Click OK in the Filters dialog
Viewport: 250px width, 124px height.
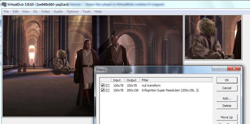pos(227,80)
